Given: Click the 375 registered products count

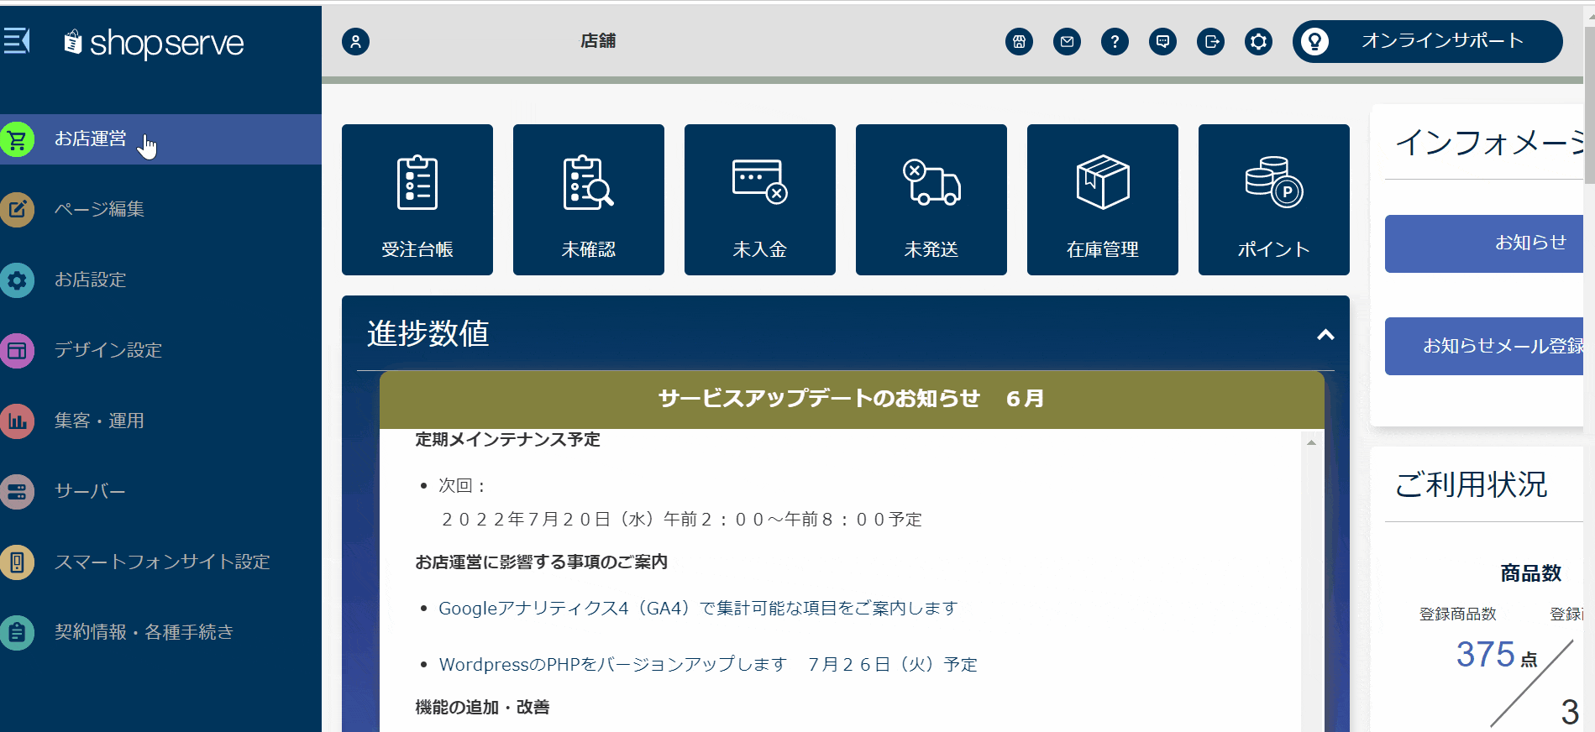Looking at the screenshot, I should [1485, 655].
